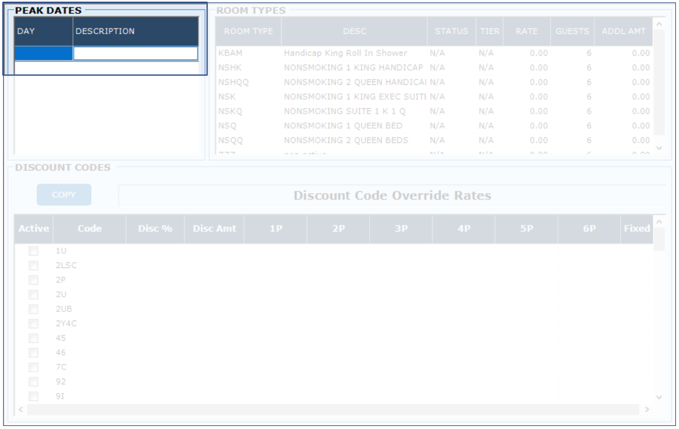
Task: Click the ROOM TYPE column header
Action: click(249, 31)
